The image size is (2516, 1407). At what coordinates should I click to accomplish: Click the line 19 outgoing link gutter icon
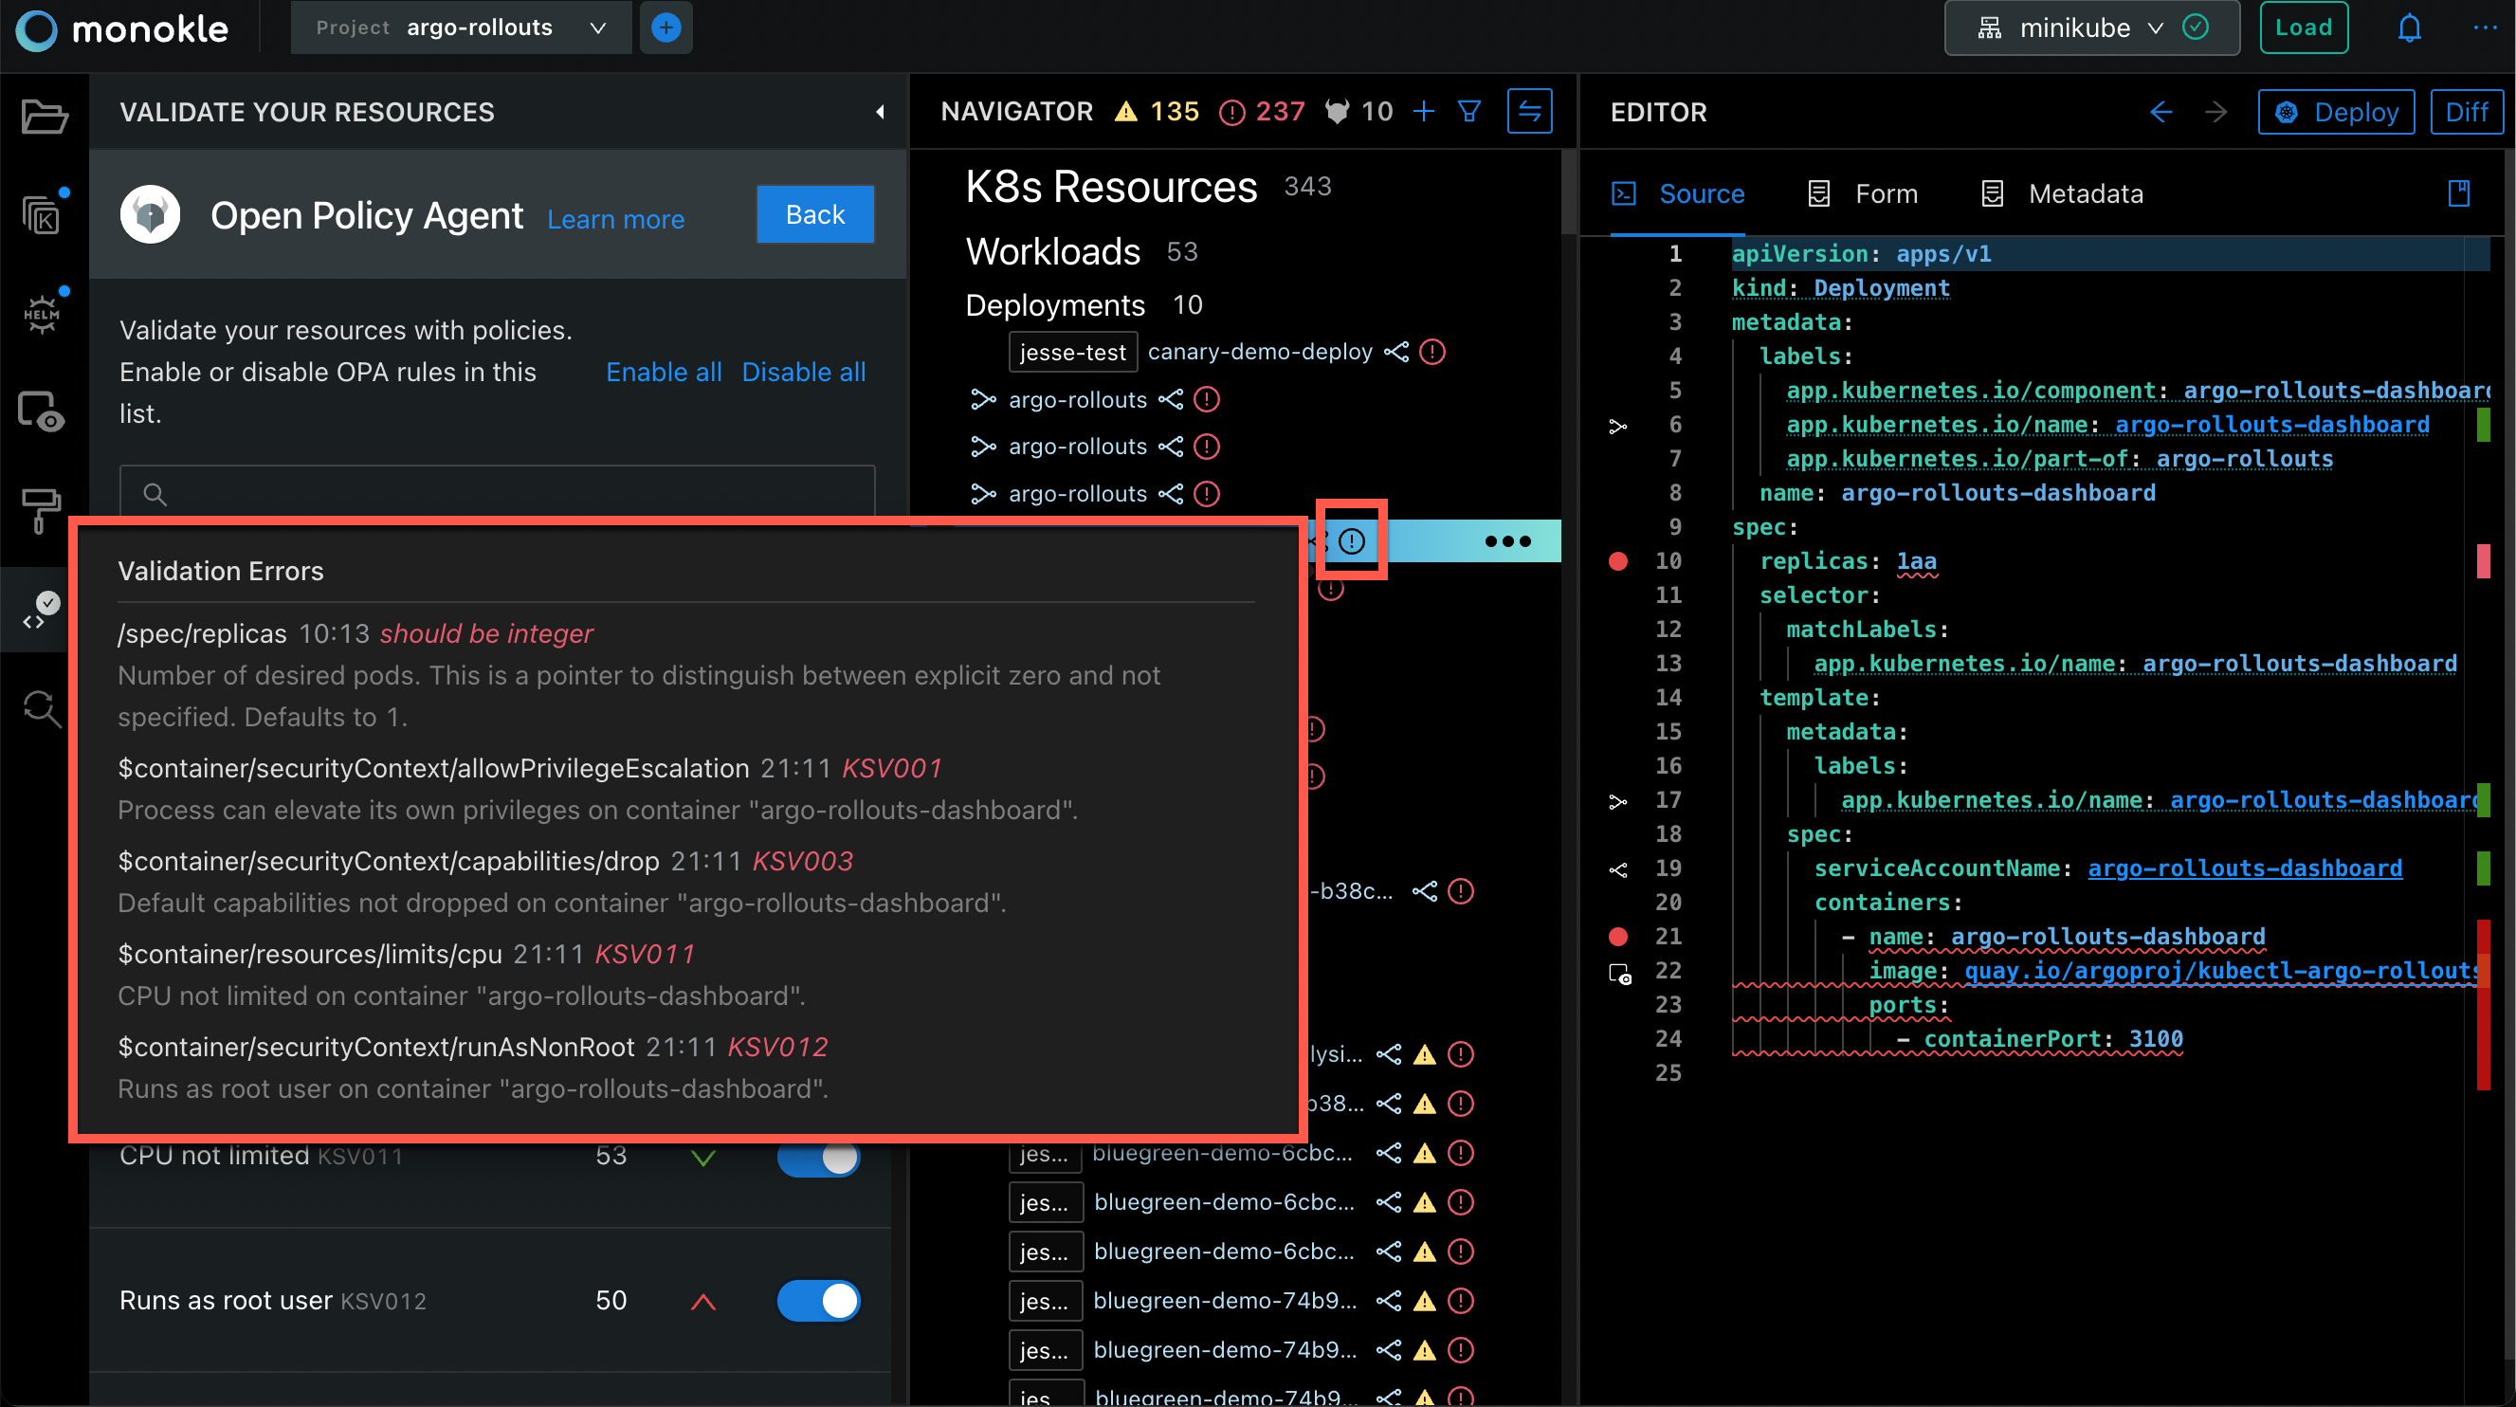tap(1618, 869)
